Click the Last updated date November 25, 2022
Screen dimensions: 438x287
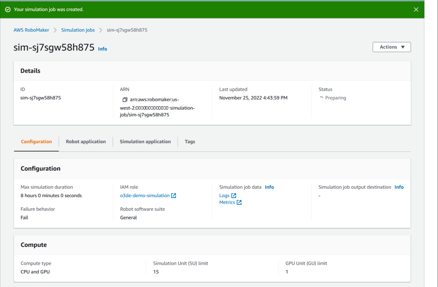pyautogui.click(x=253, y=98)
